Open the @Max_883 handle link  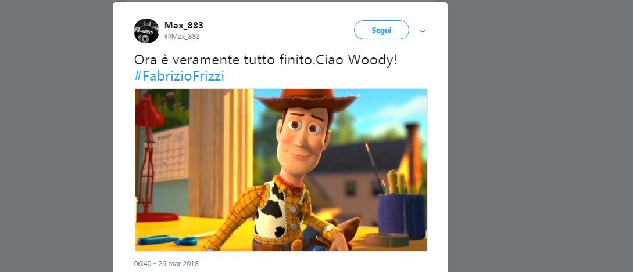[x=182, y=37]
